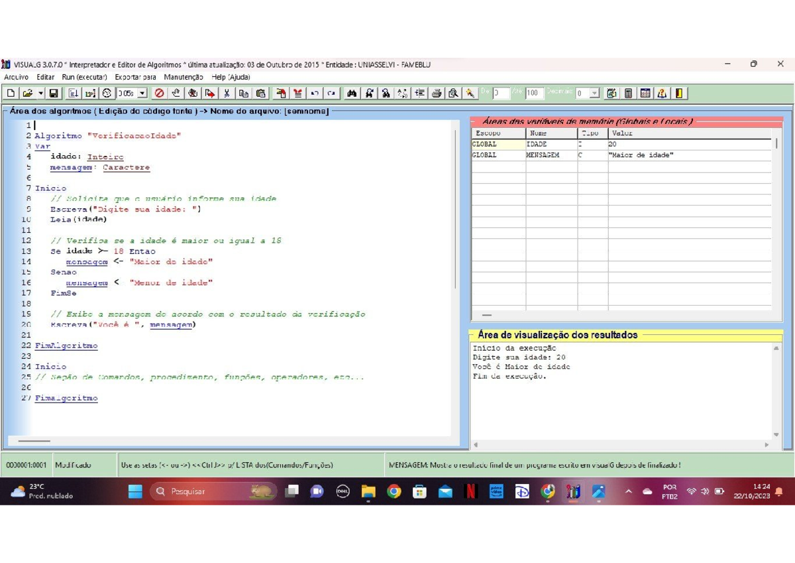Click the code line Algoritmo "VerificacaoIdade"
Screen dimensions: 795x563
107,136
